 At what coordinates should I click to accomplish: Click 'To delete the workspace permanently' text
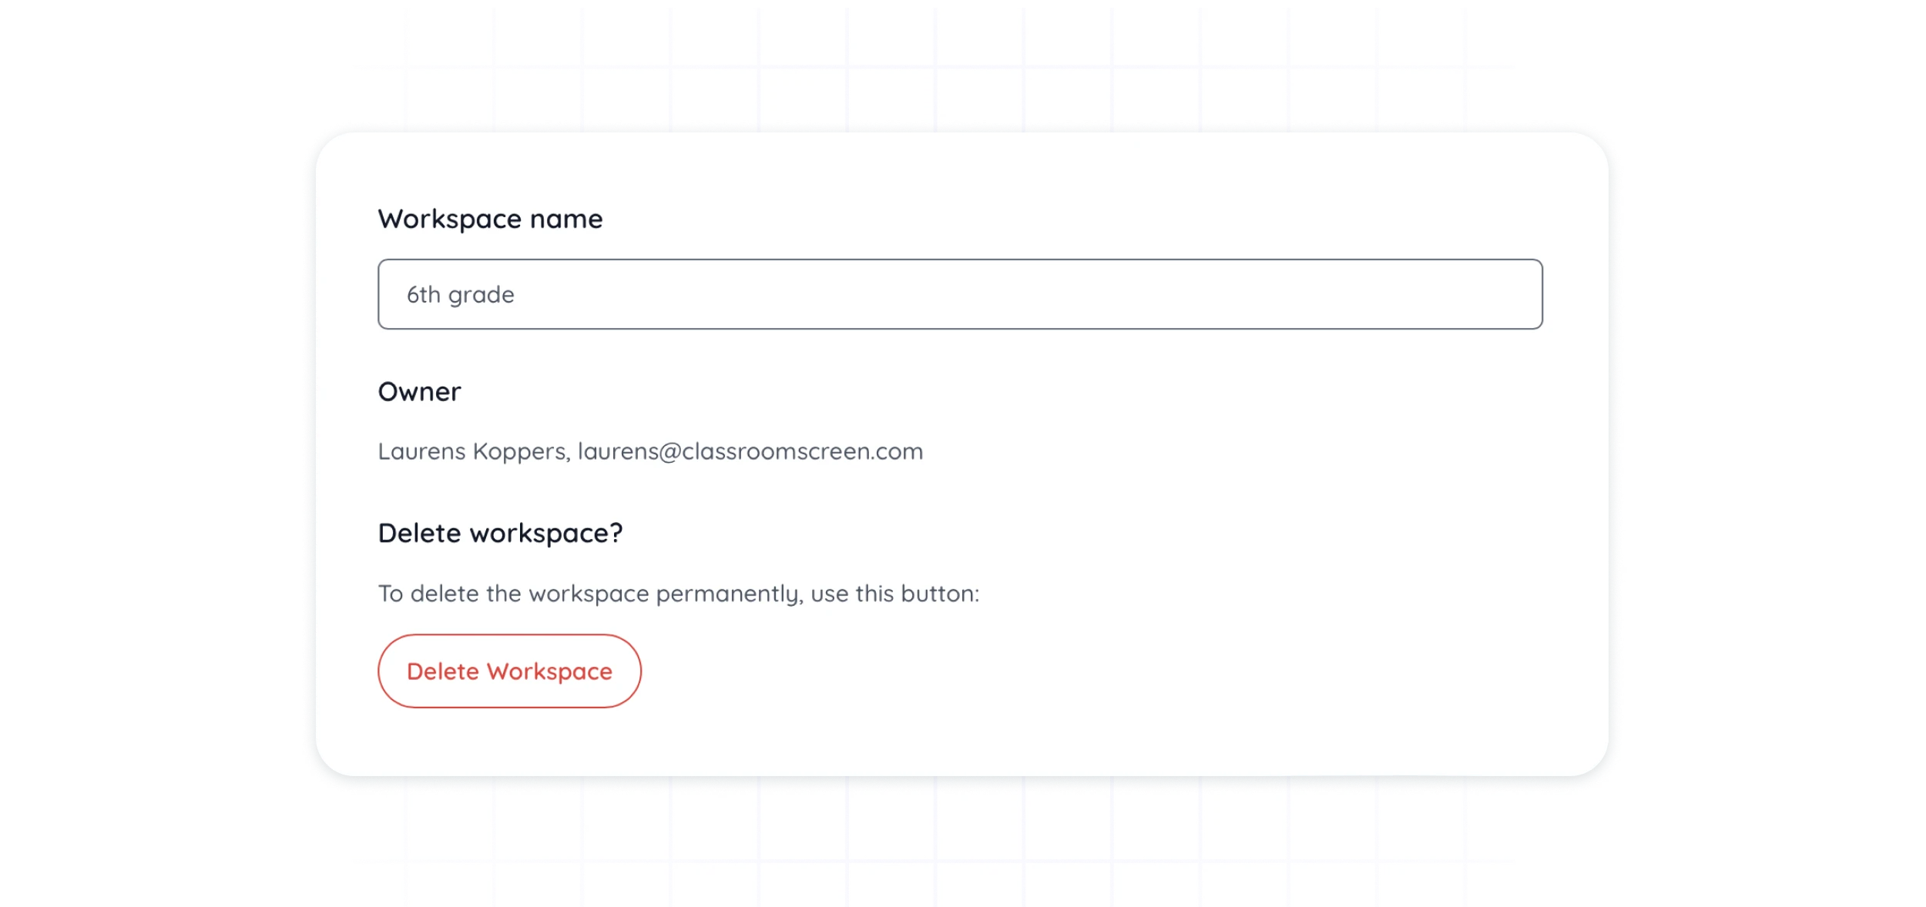[x=678, y=594]
